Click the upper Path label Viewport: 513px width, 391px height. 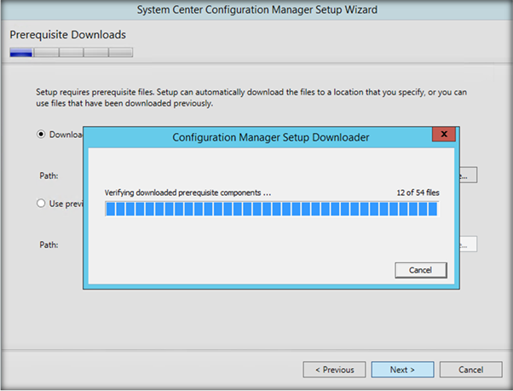49,175
